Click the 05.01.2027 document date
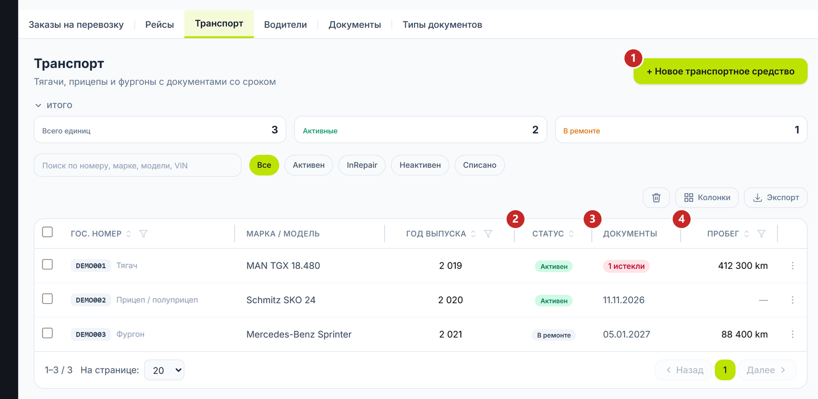 (x=627, y=334)
